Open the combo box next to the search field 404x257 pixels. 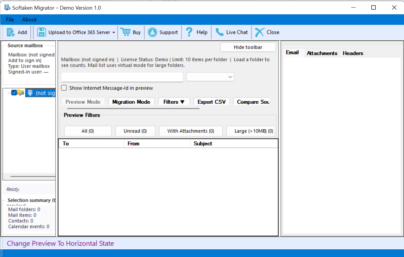(x=210, y=77)
